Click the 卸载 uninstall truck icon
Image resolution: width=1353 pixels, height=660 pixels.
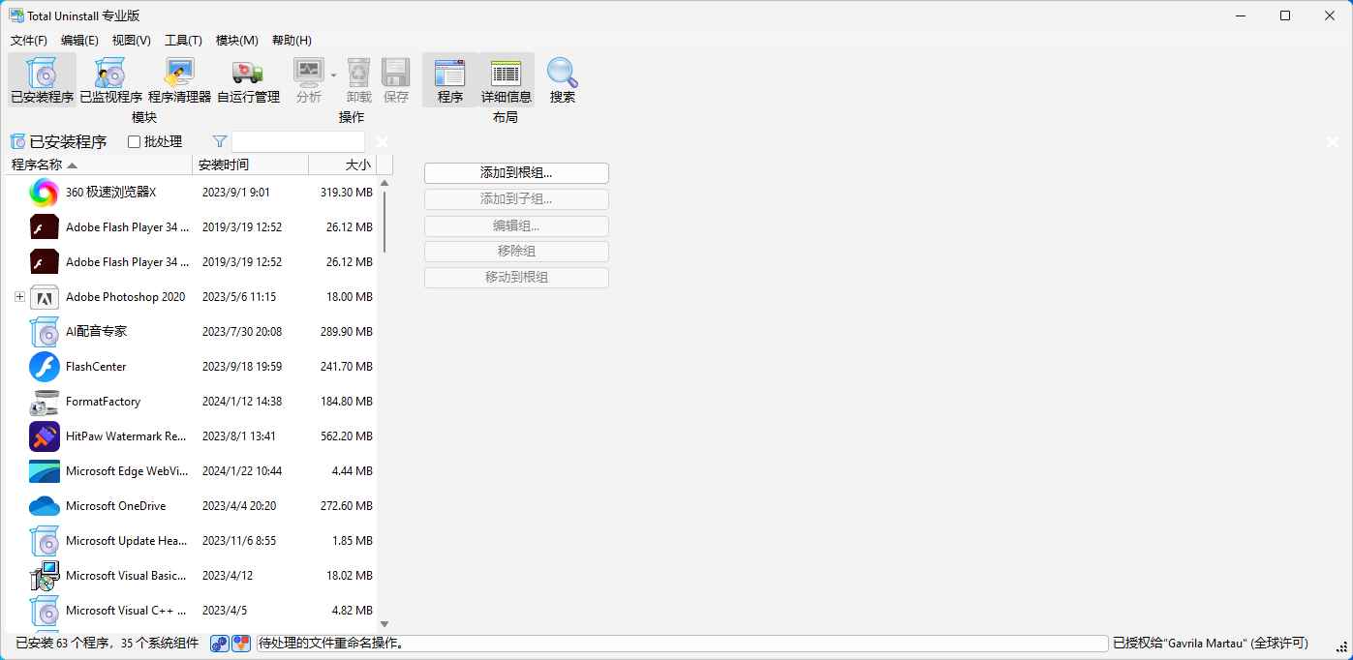click(x=357, y=77)
